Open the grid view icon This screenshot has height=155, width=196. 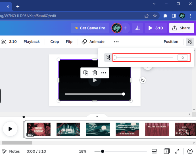(x=154, y=151)
